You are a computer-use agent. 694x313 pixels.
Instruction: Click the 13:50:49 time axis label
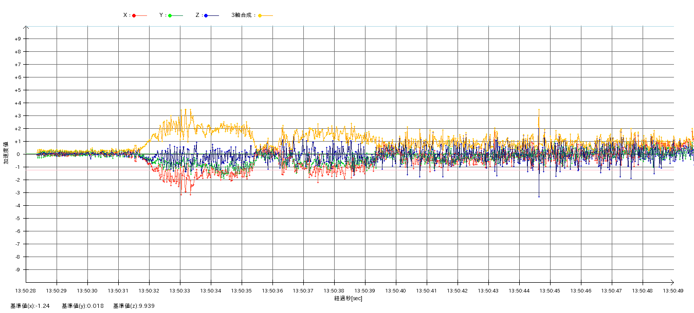(673, 290)
